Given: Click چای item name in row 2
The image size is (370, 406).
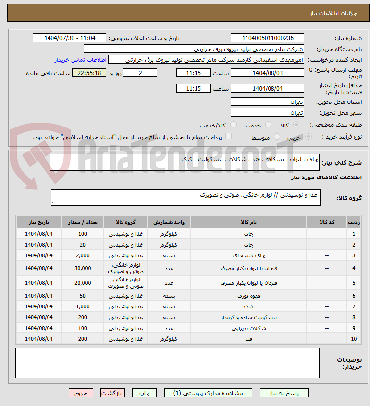Looking at the screenshot, I should click(248, 245).
